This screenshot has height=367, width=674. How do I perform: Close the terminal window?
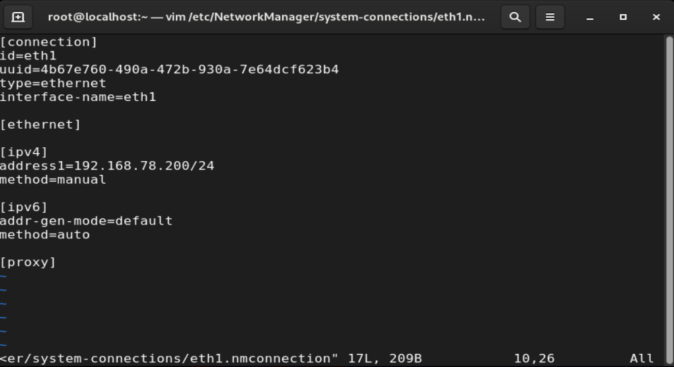coord(656,17)
